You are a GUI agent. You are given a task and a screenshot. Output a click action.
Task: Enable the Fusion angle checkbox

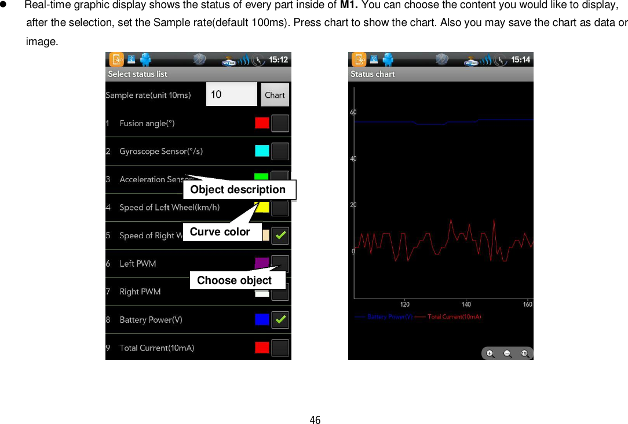click(x=280, y=123)
